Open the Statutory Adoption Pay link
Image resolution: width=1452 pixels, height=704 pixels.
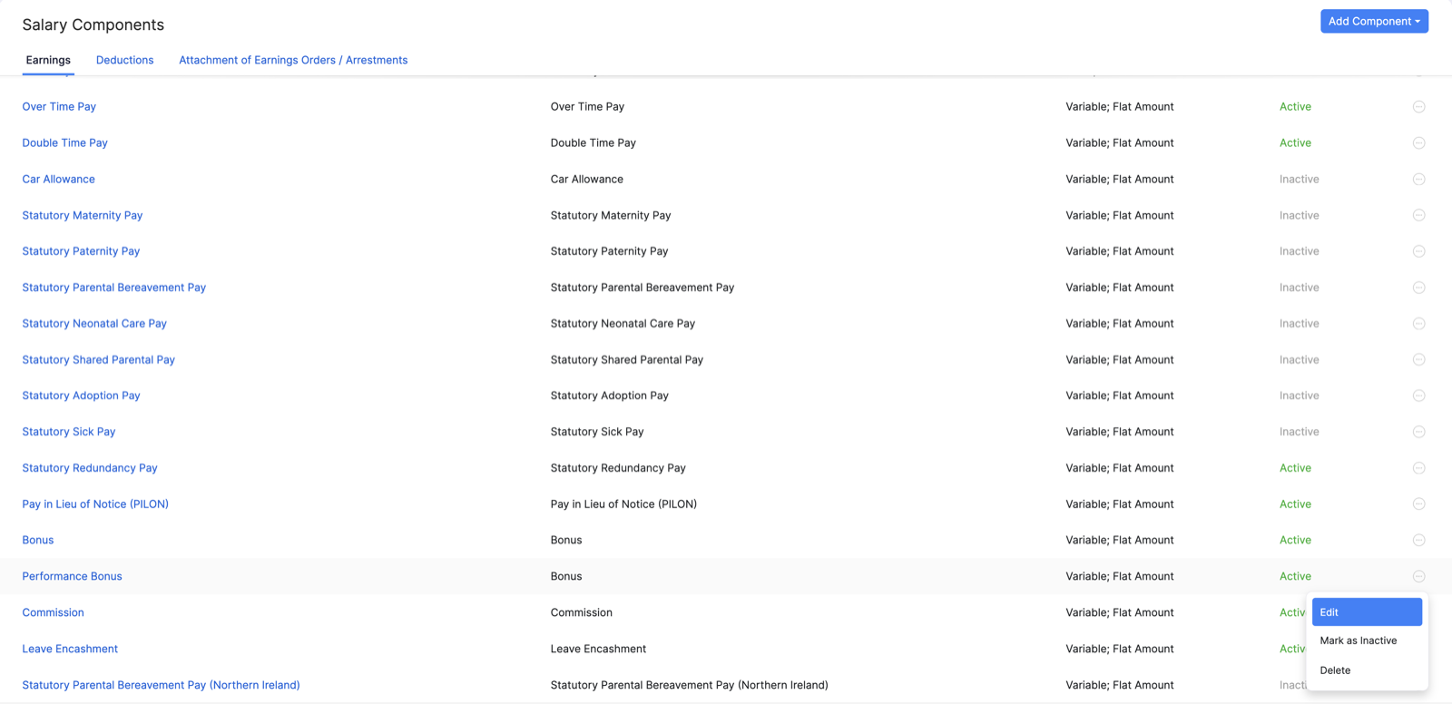point(82,396)
